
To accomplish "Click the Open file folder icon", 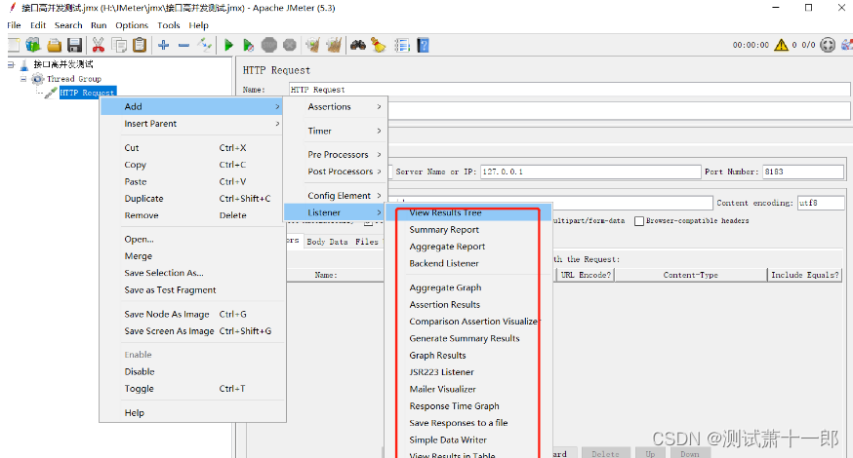I will point(54,45).
